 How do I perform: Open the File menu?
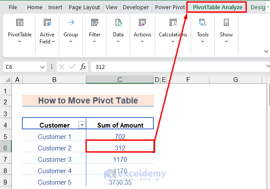point(13,7)
